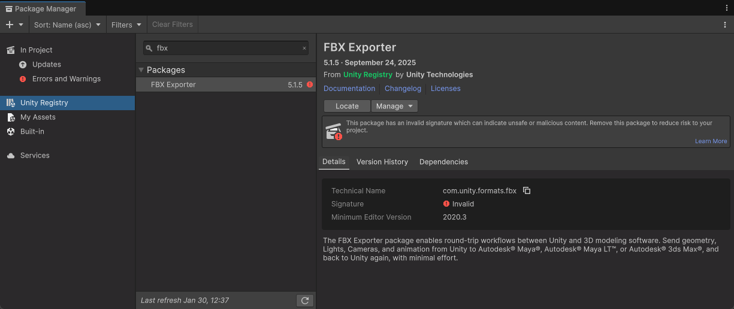Open the Documentation link

(x=349, y=88)
